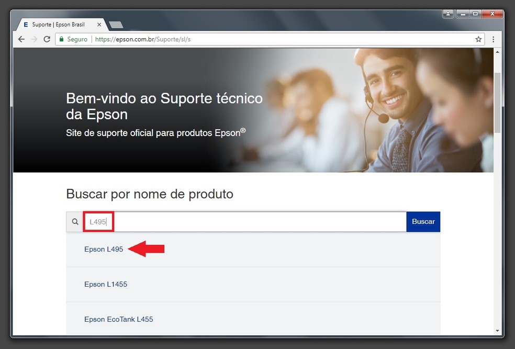Close the Suporte Epson Brasil tab
The image size is (515, 349).
99,24
